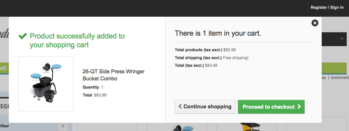Screen dimensions: 349x131
Task: Click the left chevron on Continue shopping
Action: click(x=180, y=106)
